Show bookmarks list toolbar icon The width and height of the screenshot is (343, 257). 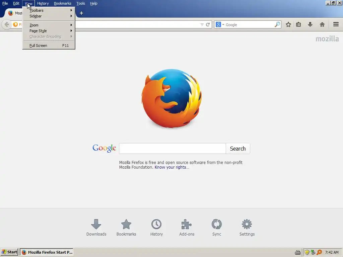point(298,24)
